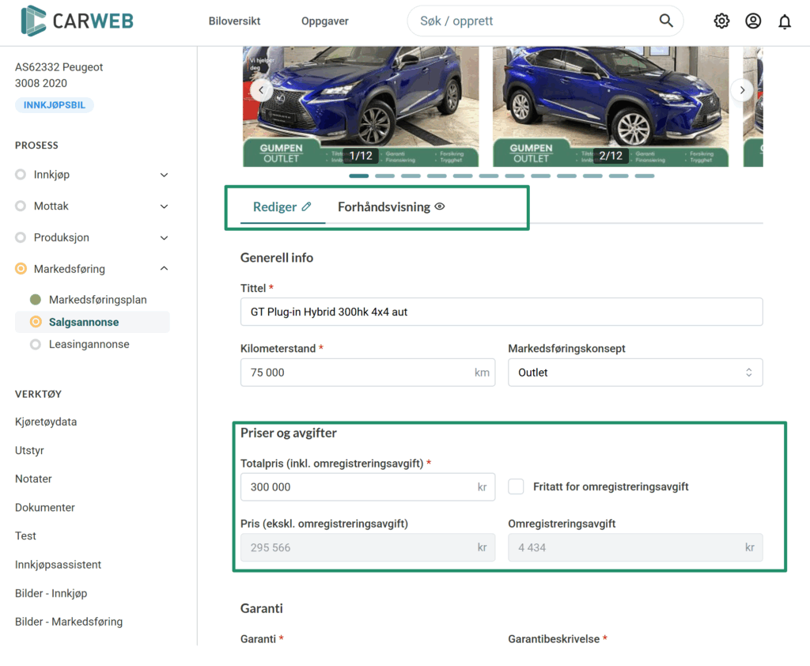Click the 2/12 car image thumbnail

point(611,107)
